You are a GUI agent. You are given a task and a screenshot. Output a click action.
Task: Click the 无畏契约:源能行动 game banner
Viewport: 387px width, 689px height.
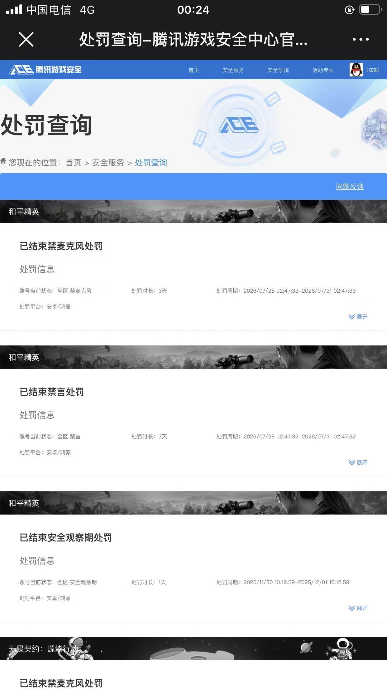(x=193, y=648)
